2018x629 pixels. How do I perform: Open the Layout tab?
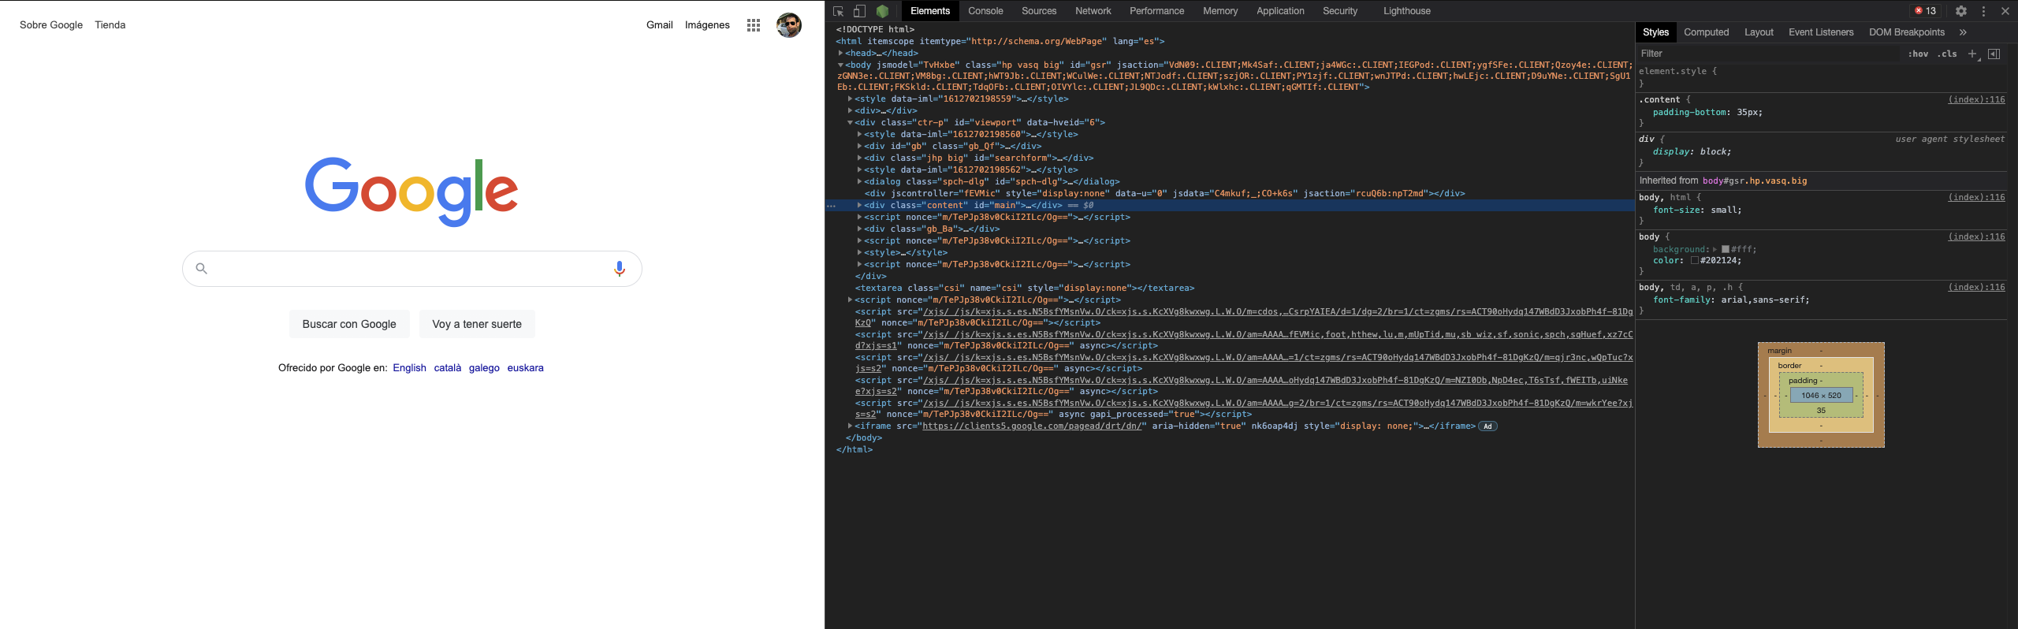coord(1759,32)
